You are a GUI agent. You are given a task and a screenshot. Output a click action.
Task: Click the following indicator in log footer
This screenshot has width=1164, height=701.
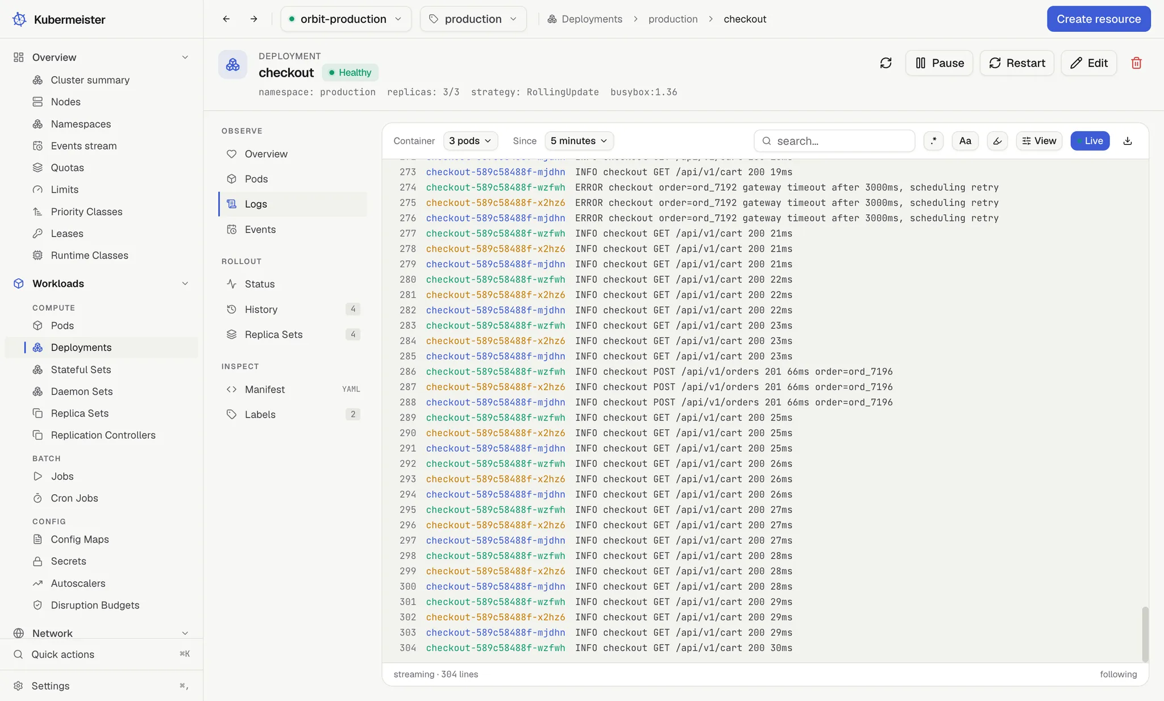1118,674
